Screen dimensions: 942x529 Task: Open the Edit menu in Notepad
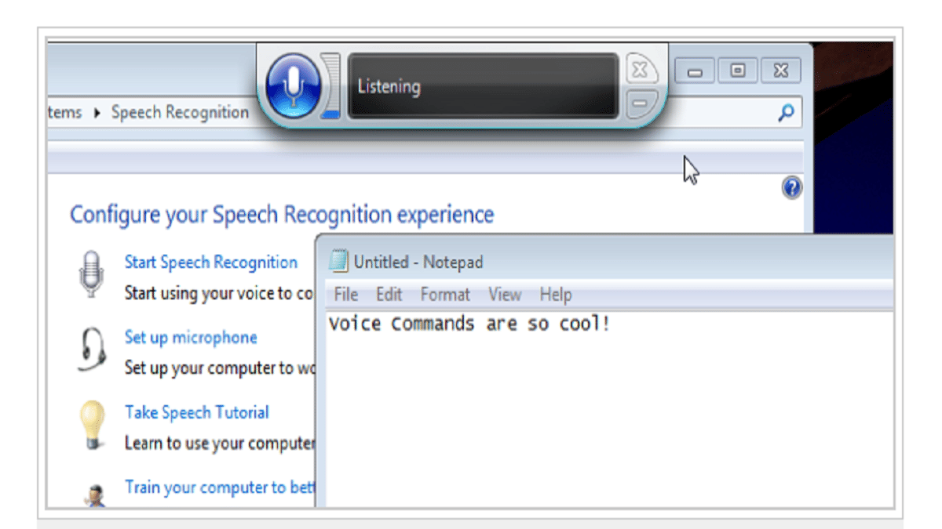388,295
